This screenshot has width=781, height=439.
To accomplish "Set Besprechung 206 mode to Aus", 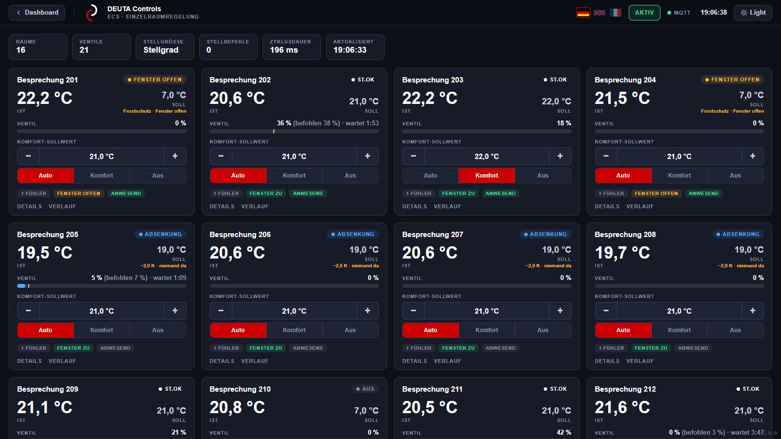I will [x=350, y=330].
